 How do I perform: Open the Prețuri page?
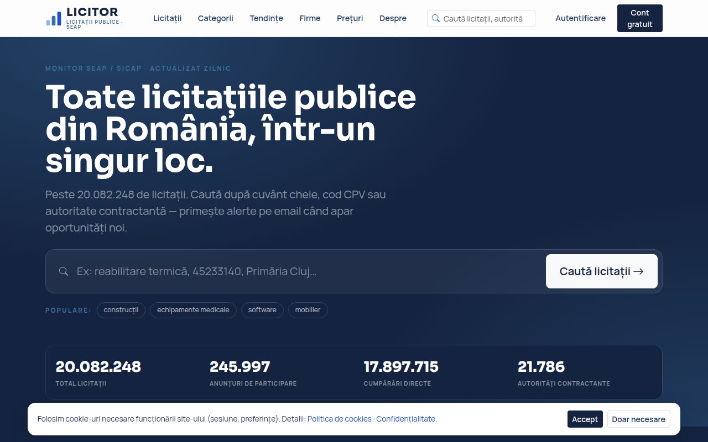point(350,18)
